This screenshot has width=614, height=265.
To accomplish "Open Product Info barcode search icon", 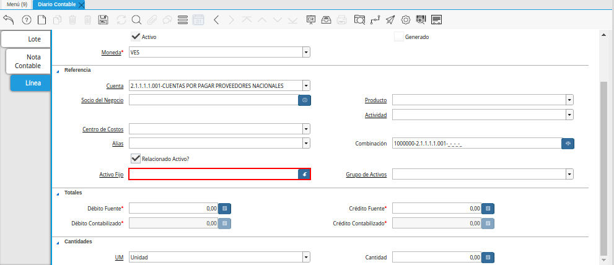I will (x=421, y=20).
